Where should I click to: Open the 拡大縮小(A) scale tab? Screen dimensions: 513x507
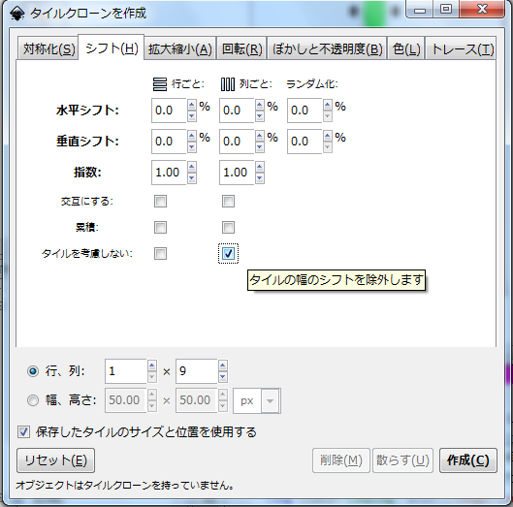click(x=180, y=49)
